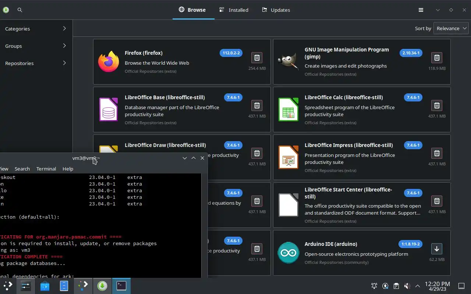Click the LibreOffice Base database icon
The width and height of the screenshot is (471, 294).
(109, 110)
